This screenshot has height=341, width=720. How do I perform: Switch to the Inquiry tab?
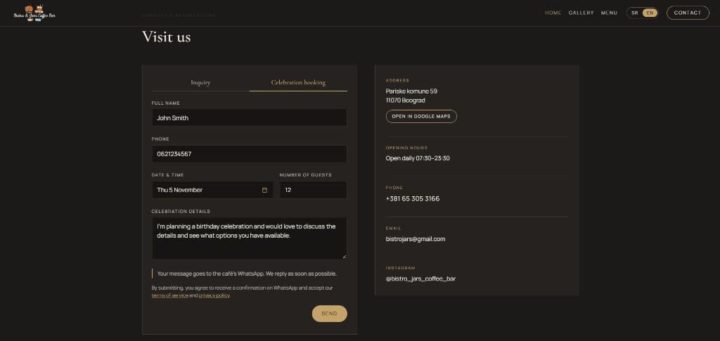200,82
